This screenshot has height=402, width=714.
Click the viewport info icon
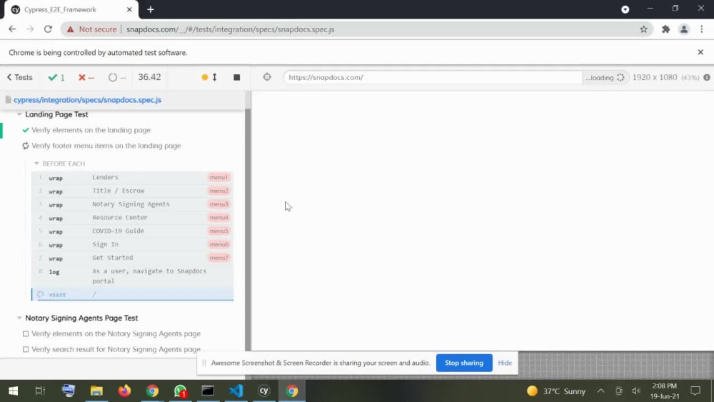pyautogui.click(x=707, y=77)
